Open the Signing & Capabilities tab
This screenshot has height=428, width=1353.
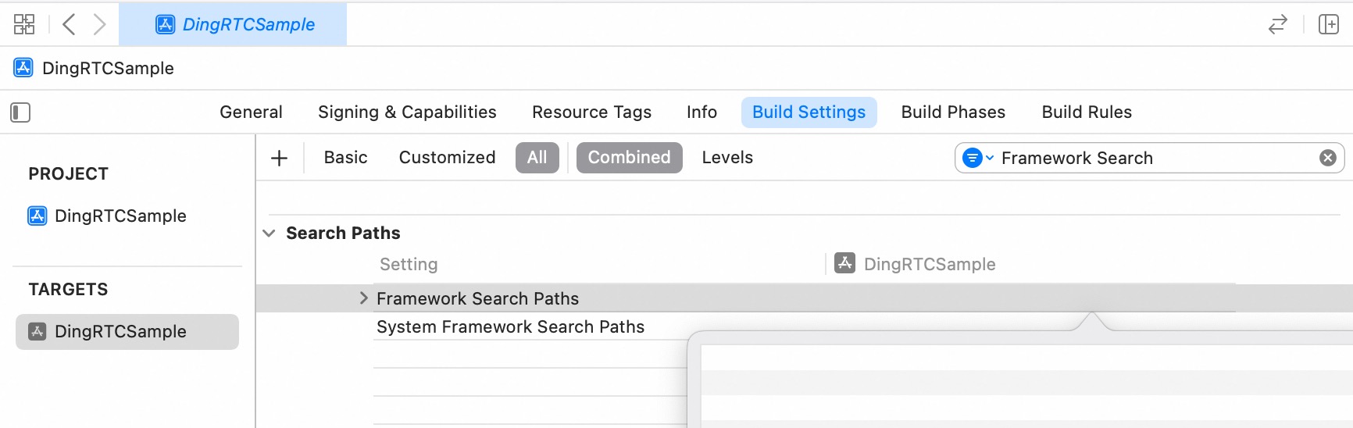tap(407, 112)
